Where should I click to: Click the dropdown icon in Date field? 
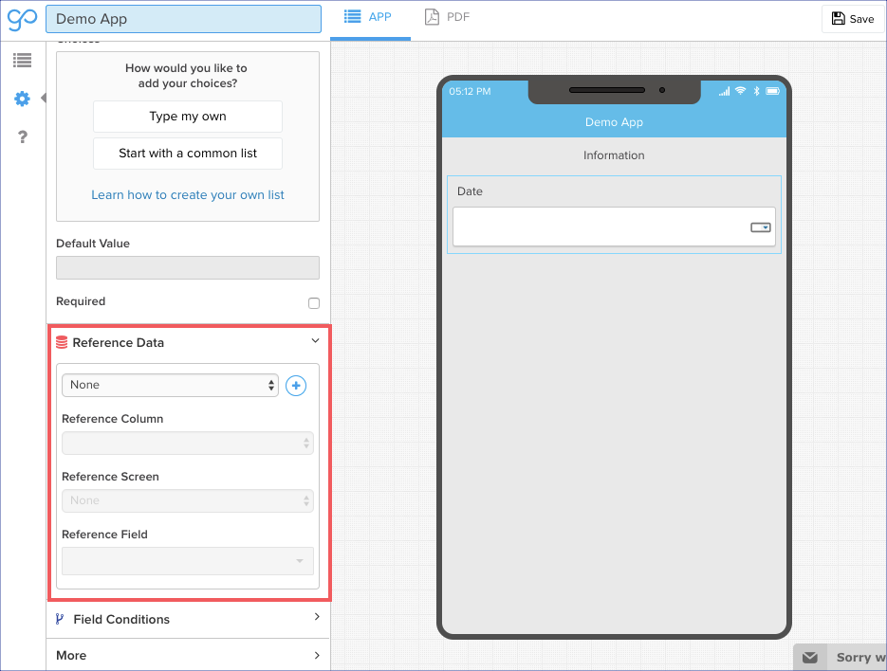[760, 227]
